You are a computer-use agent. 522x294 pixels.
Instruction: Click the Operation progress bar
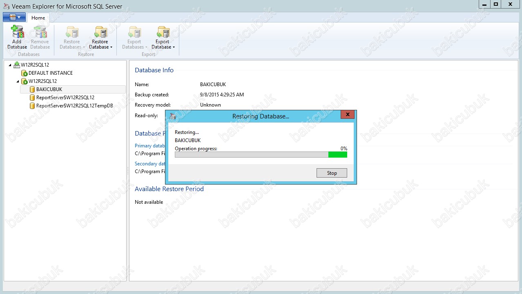(x=261, y=155)
